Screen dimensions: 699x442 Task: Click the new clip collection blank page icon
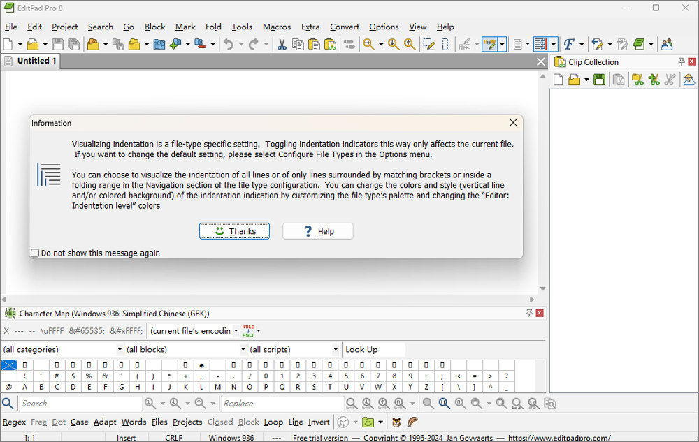[558, 80]
